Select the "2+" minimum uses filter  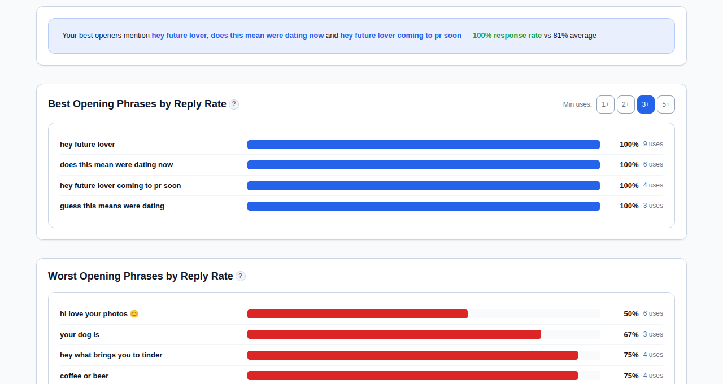(625, 104)
